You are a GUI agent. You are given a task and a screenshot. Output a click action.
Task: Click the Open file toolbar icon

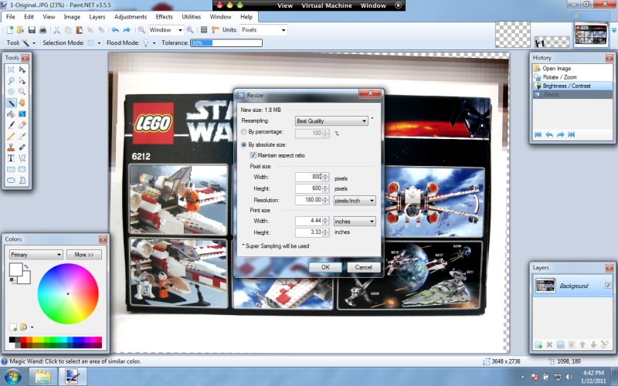point(21,30)
